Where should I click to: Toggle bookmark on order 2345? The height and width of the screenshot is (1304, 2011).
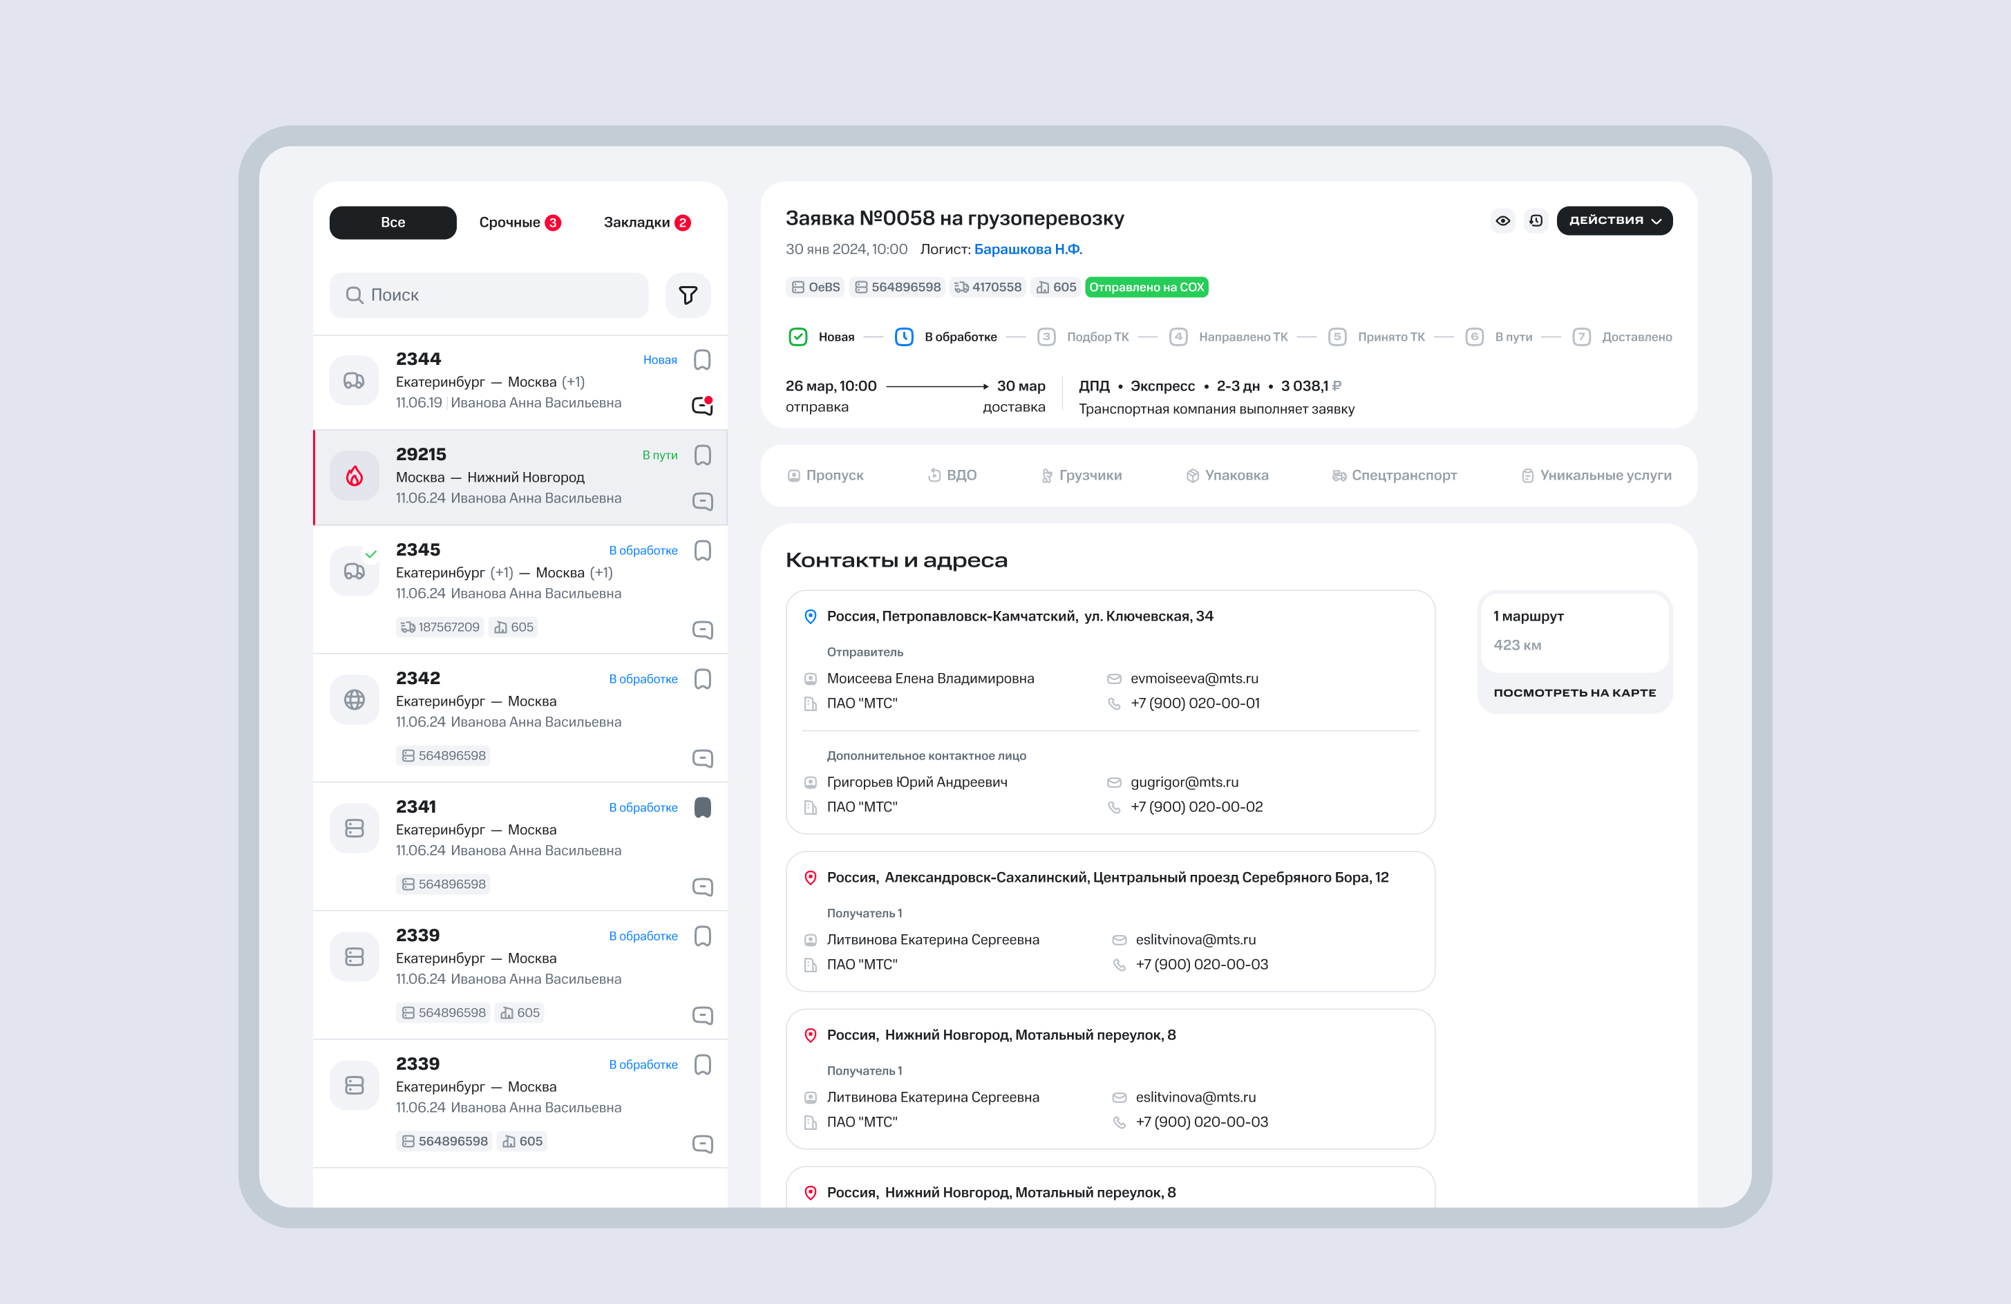[x=702, y=550]
